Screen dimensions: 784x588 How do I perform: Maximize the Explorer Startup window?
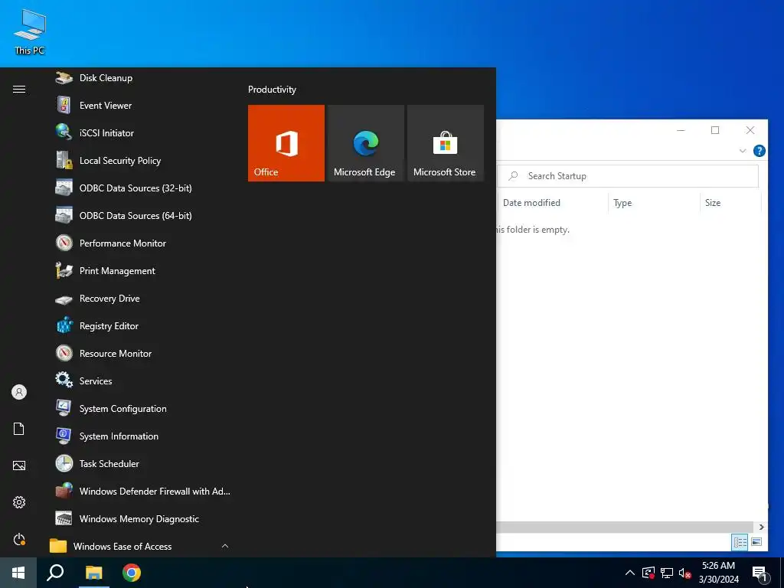tap(715, 130)
